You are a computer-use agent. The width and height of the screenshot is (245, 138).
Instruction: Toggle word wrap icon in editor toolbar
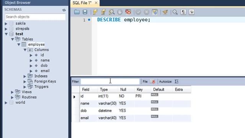191,12
